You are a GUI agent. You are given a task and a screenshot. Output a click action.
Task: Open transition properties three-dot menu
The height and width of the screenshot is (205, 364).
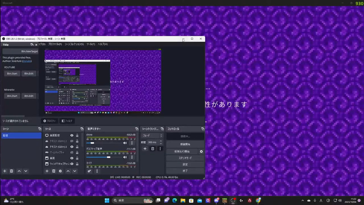[x=160, y=148]
